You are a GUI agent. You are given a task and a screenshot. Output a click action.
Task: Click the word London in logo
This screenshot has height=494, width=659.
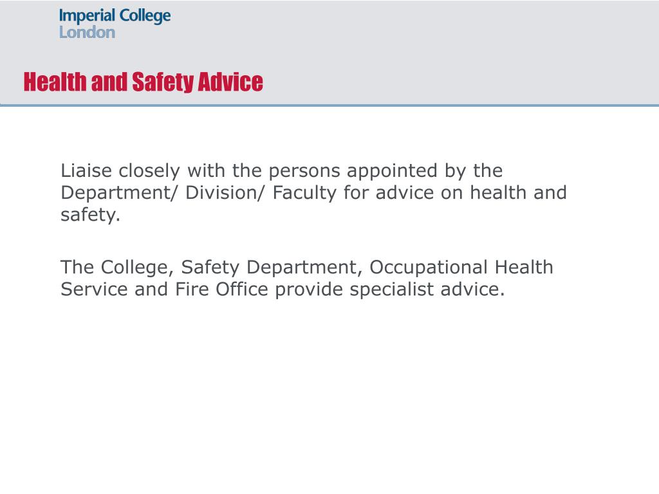point(87,32)
